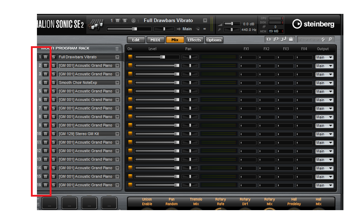Click the AUX bypass icon in toolbar
358x224 pixels.
[x=276, y=39]
